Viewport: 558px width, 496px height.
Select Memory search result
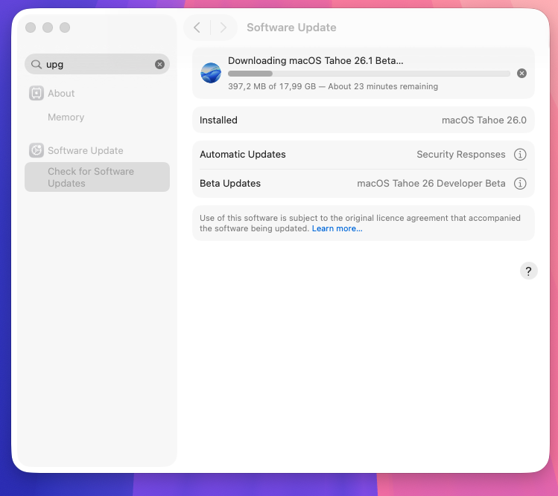(x=66, y=117)
